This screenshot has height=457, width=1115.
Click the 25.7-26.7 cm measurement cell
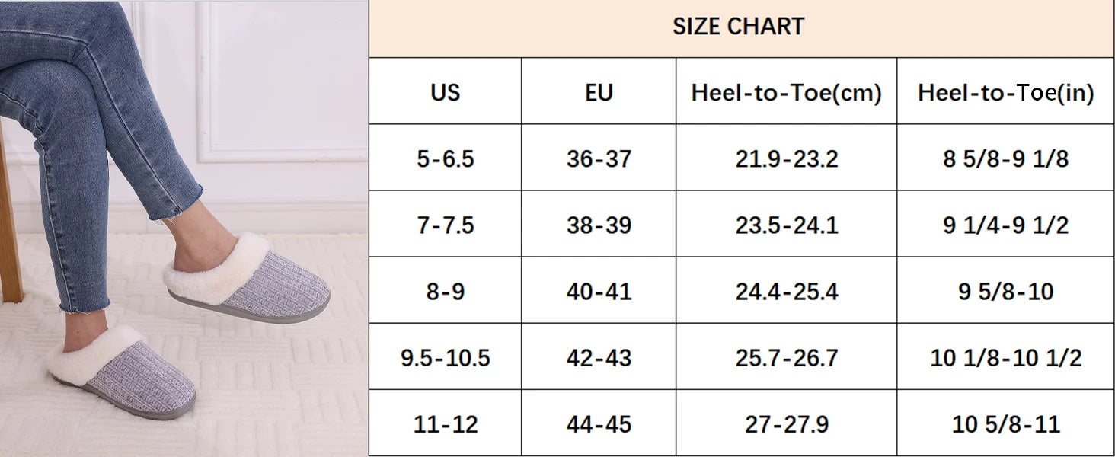[786, 356]
